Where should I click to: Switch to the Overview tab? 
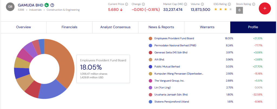pos(24,27)
